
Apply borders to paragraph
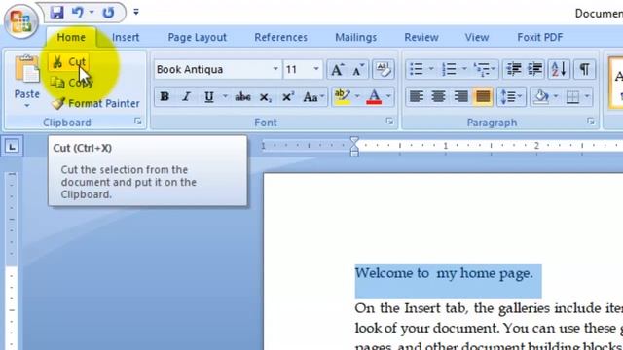pyautogui.click(x=572, y=96)
